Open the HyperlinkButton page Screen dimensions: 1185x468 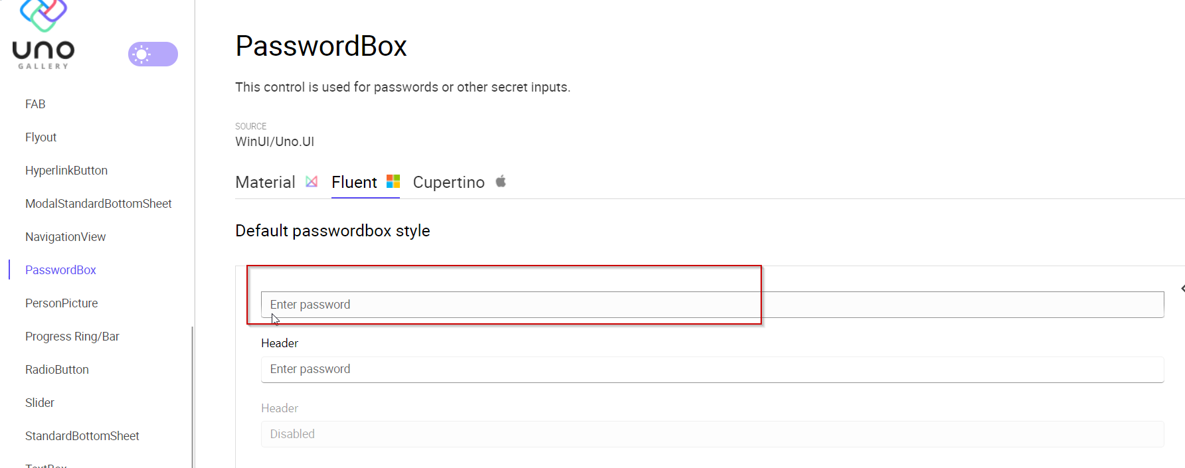coord(66,170)
